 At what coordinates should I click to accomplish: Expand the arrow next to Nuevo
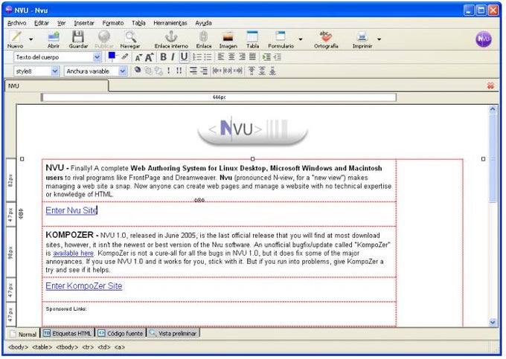point(31,39)
